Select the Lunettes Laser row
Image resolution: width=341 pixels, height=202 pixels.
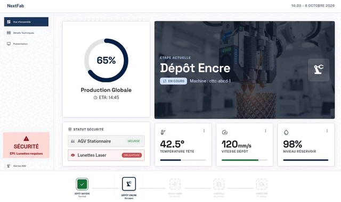[106, 155]
